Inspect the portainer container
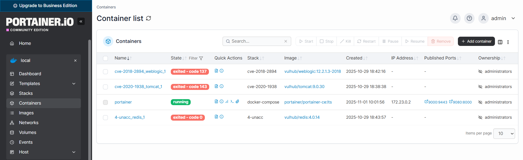 (221, 101)
